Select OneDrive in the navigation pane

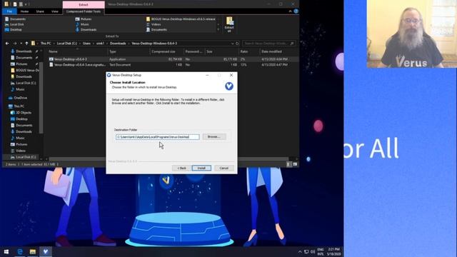coord(17,98)
